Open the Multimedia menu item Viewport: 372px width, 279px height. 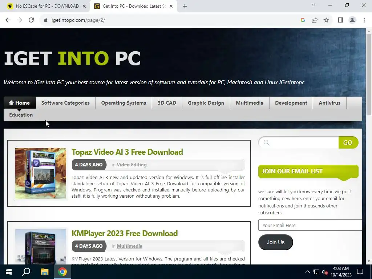250,103
